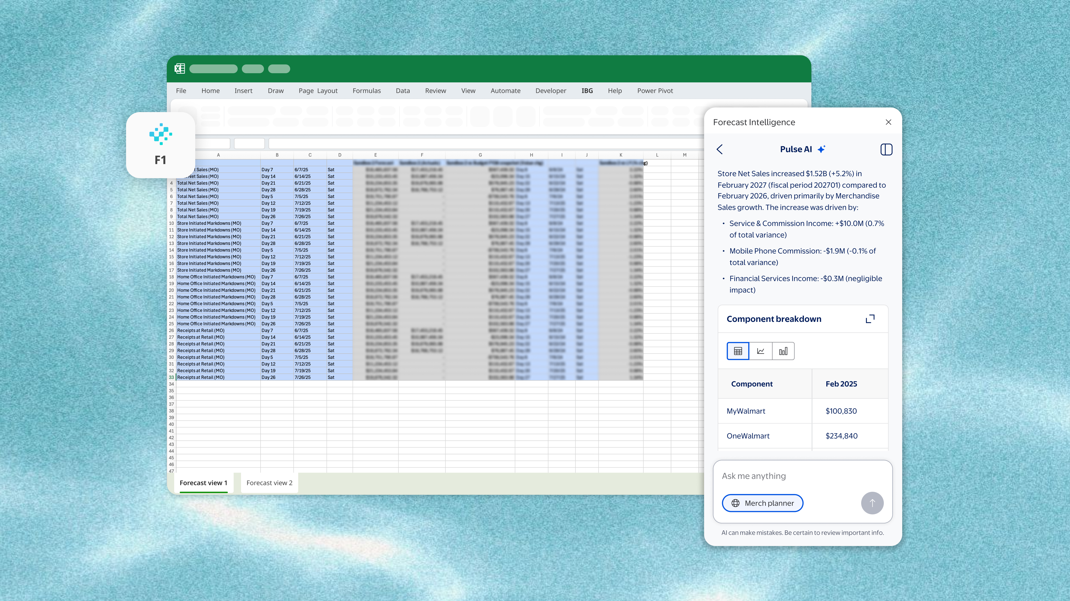The image size is (1070, 601).
Task: Expand the Component breakdown card
Action: click(870, 319)
